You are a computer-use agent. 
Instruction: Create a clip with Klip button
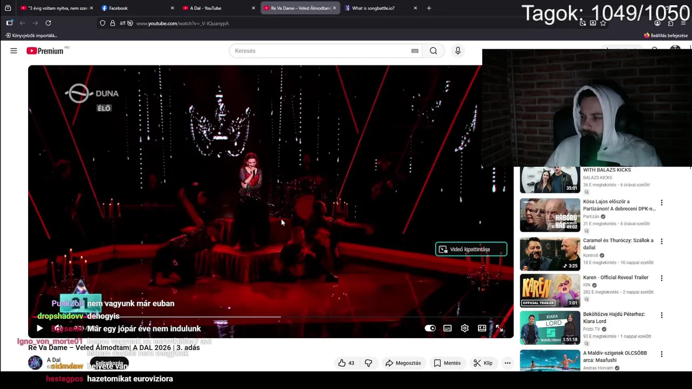pyautogui.click(x=483, y=363)
